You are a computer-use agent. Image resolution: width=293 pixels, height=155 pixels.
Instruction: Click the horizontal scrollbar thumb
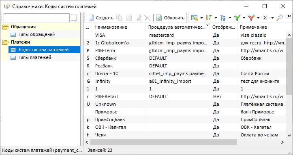click(x=164, y=142)
